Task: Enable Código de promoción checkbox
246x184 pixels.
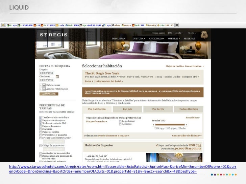Action: point(41,146)
